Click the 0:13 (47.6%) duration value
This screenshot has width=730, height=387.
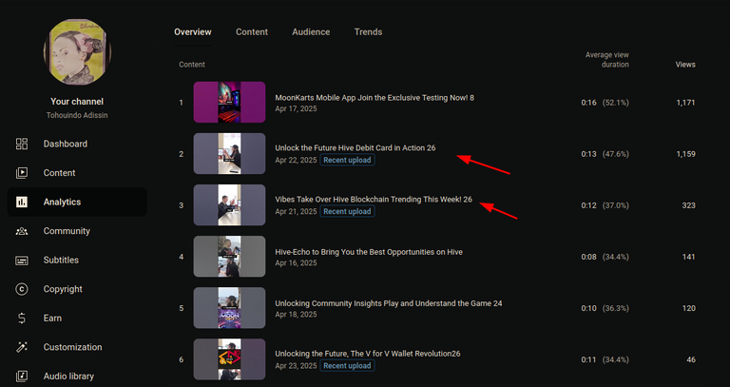[605, 154]
